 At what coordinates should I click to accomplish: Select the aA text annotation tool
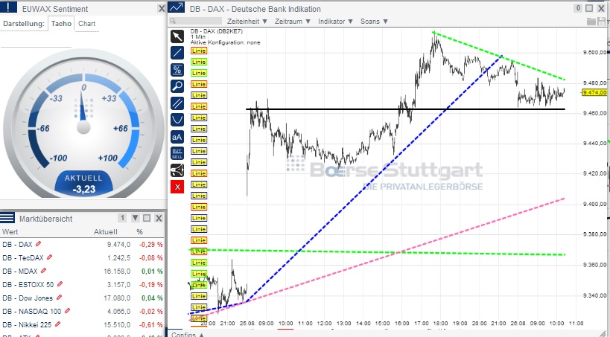coord(177,137)
